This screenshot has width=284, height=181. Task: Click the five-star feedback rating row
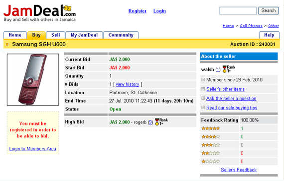[x=239, y=128]
